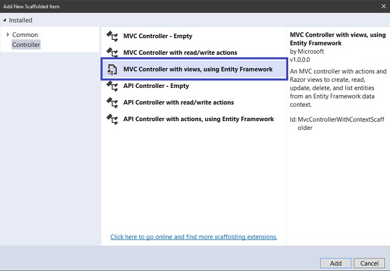Click the API Controller - Empty scaffold icon
Screen dimensions: 390x271
click(112, 86)
